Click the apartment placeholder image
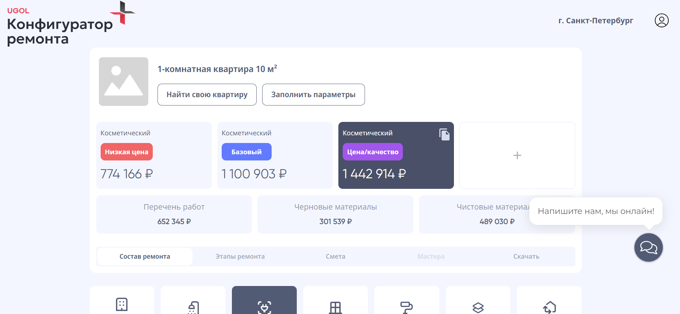 coord(124,82)
